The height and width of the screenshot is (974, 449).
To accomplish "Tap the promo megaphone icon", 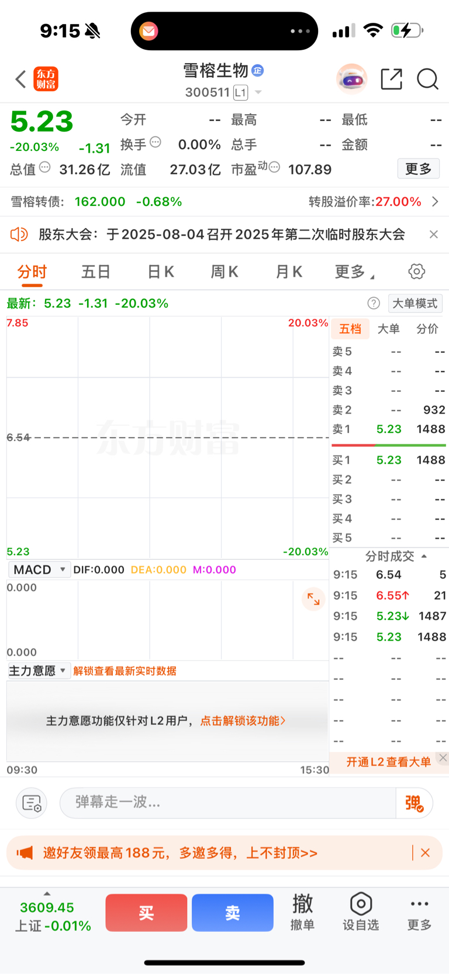I will 25,853.
